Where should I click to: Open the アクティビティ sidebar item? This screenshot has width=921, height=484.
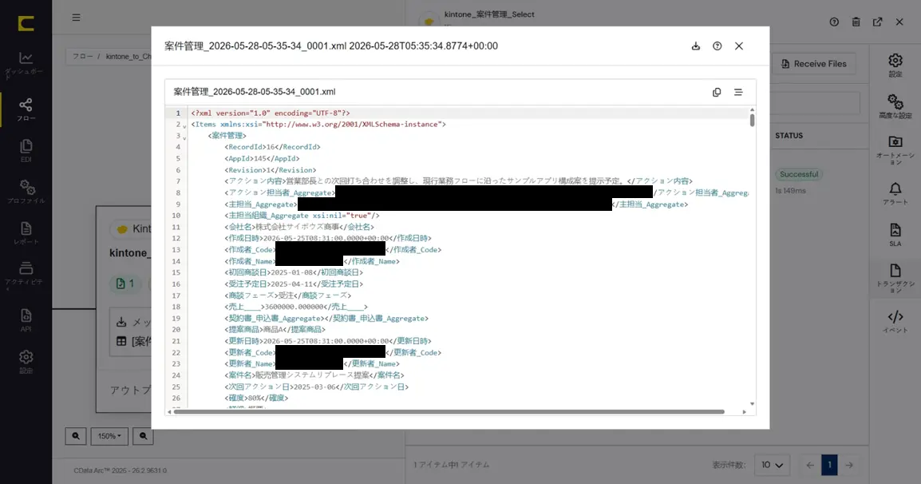pyautogui.click(x=26, y=275)
